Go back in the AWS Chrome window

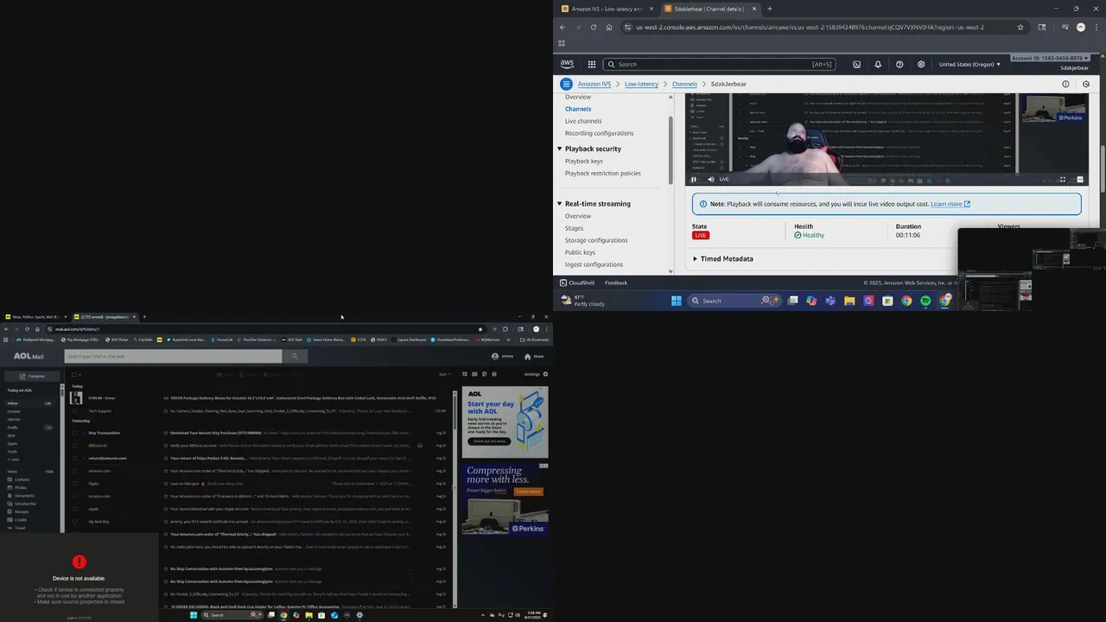(x=563, y=27)
